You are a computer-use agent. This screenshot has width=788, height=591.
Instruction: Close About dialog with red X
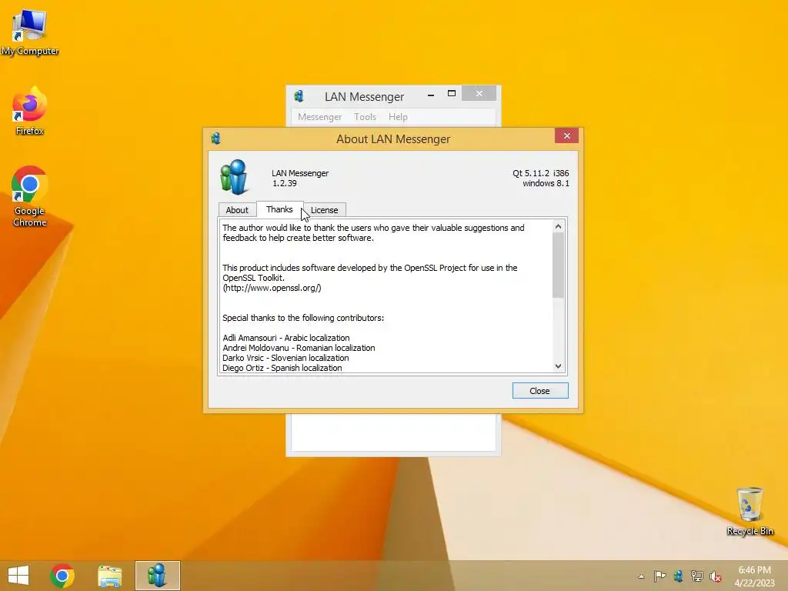tap(567, 135)
